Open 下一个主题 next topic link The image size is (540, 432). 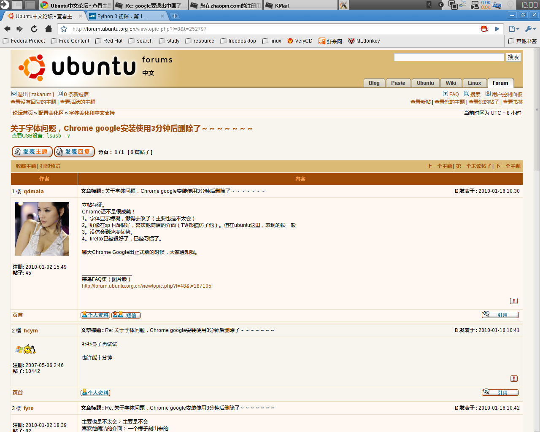(508, 166)
